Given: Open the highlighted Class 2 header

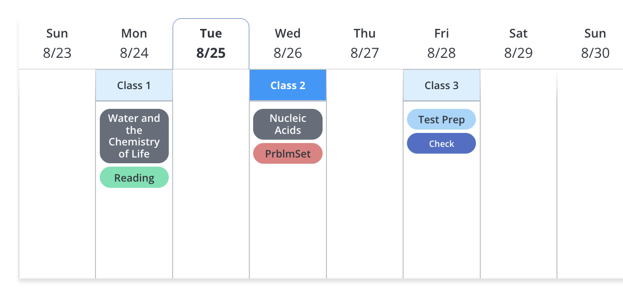Looking at the screenshot, I should (x=288, y=85).
